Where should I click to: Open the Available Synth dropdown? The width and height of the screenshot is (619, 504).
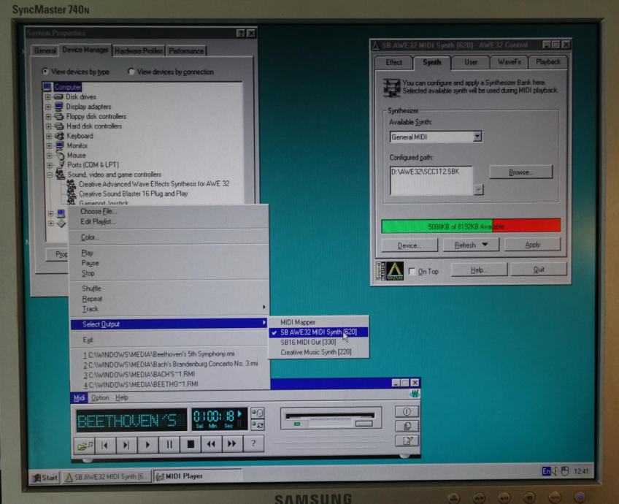click(x=477, y=137)
